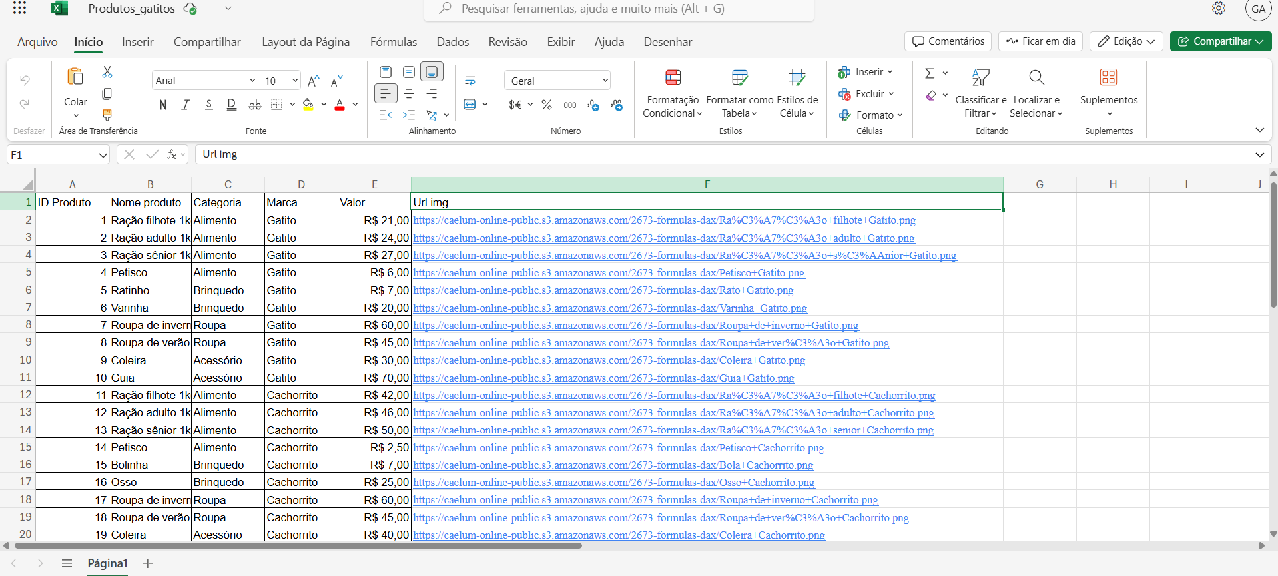Click the increase decimal places icon
Image resolution: width=1278 pixels, height=576 pixels.
[593, 105]
